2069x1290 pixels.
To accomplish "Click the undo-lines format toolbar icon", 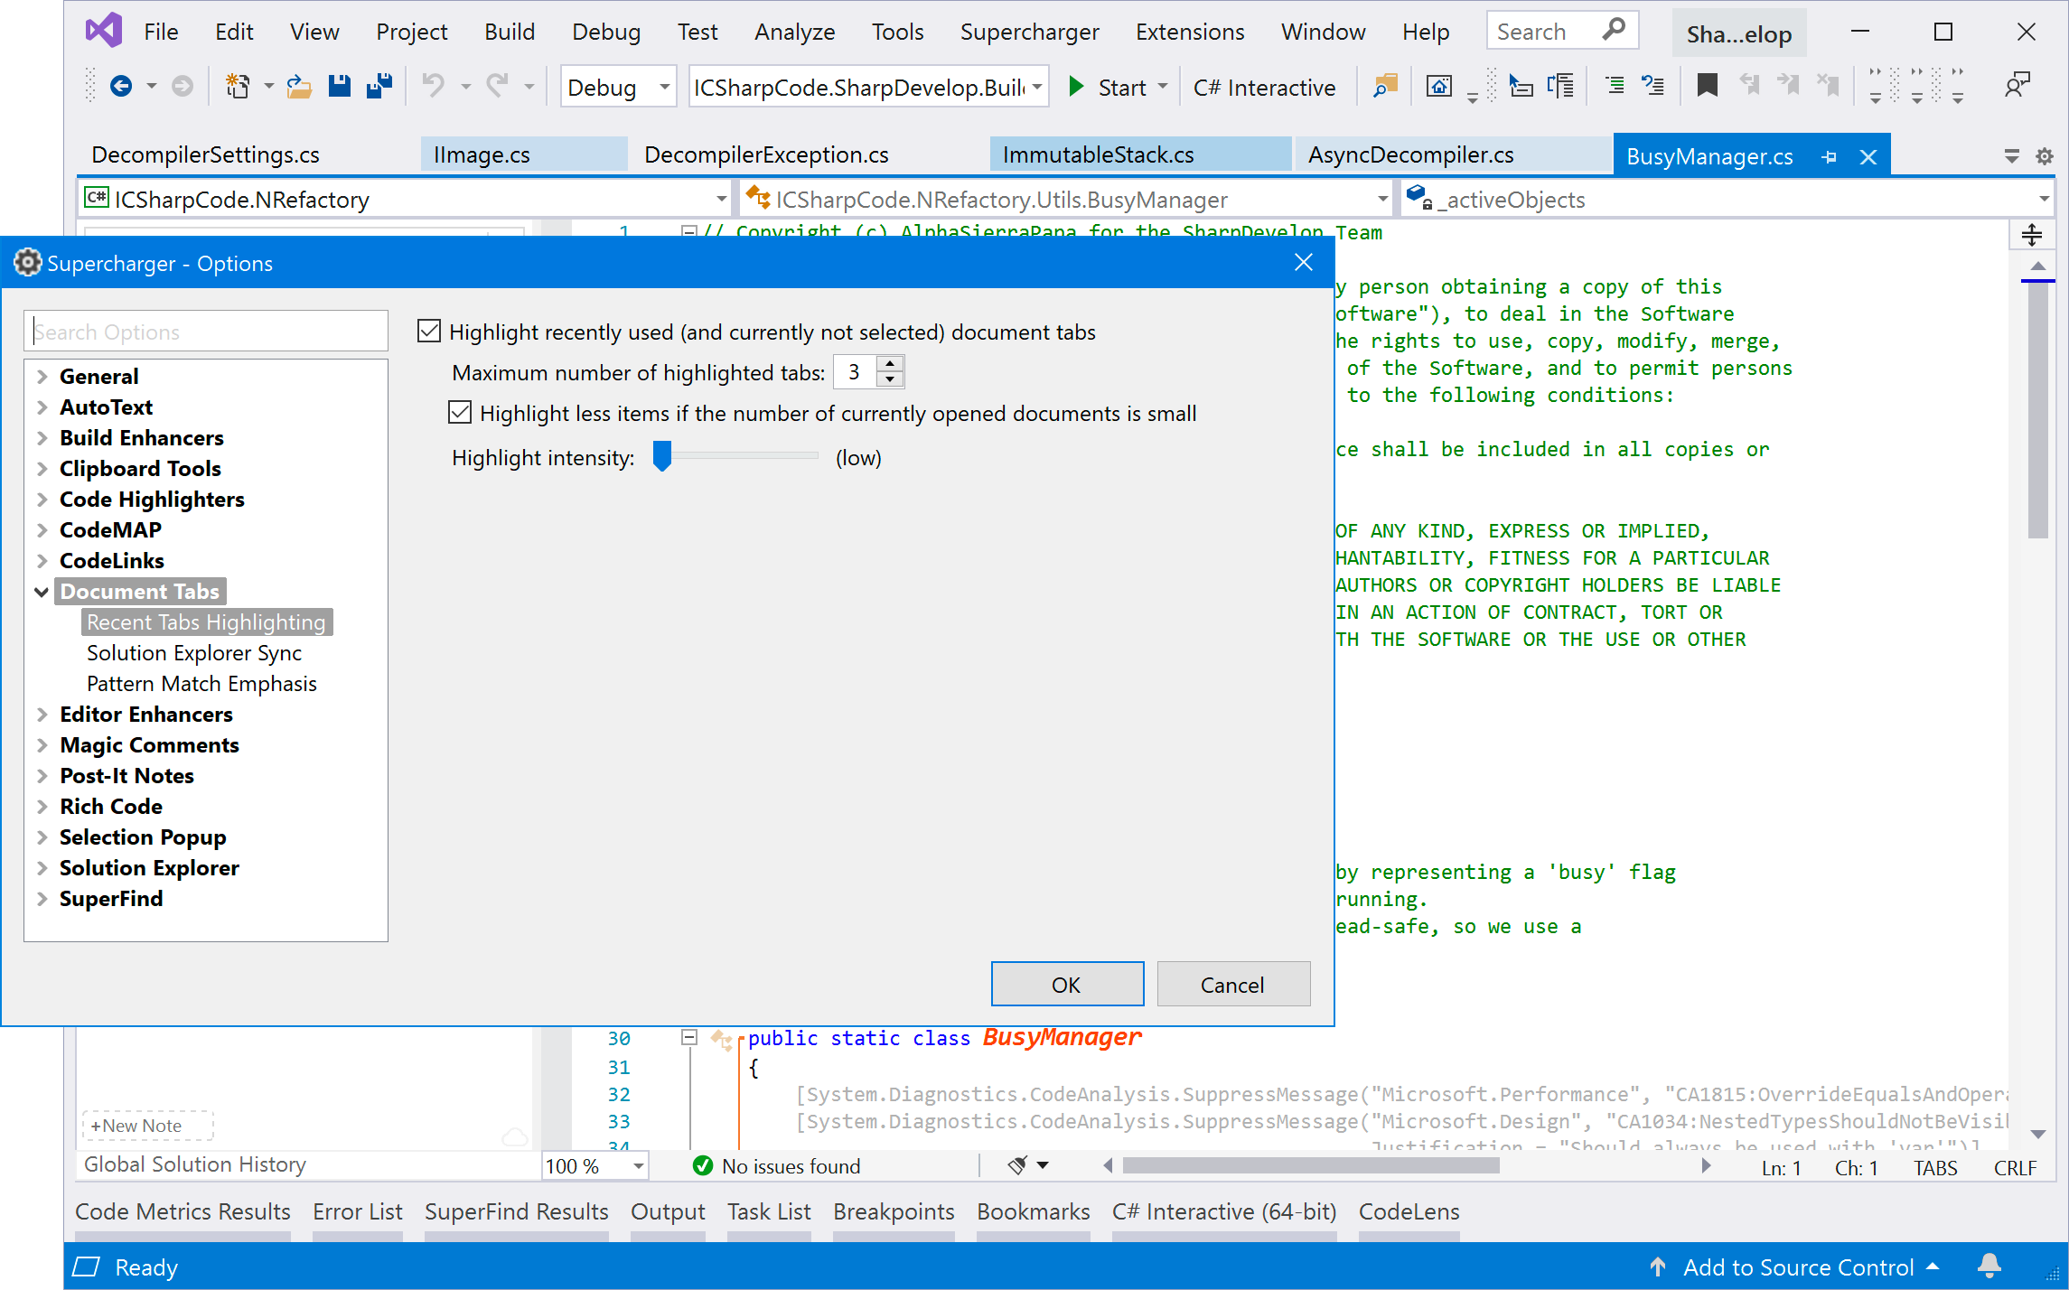I will pos(1653,87).
